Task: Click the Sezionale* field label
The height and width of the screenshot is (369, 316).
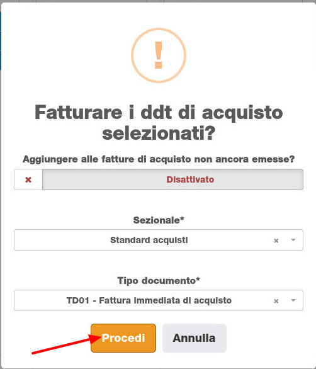Action: click(159, 220)
